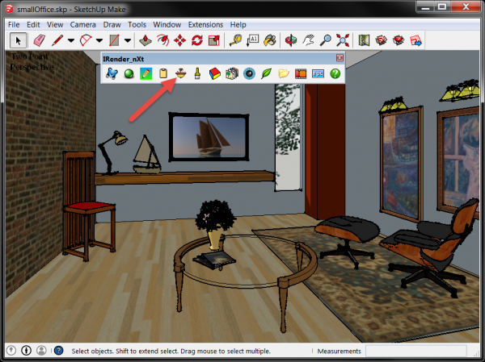Click the IRender clipboard icon
The width and height of the screenshot is (485, 362).
pyautogui.click(x=163, y=73)
